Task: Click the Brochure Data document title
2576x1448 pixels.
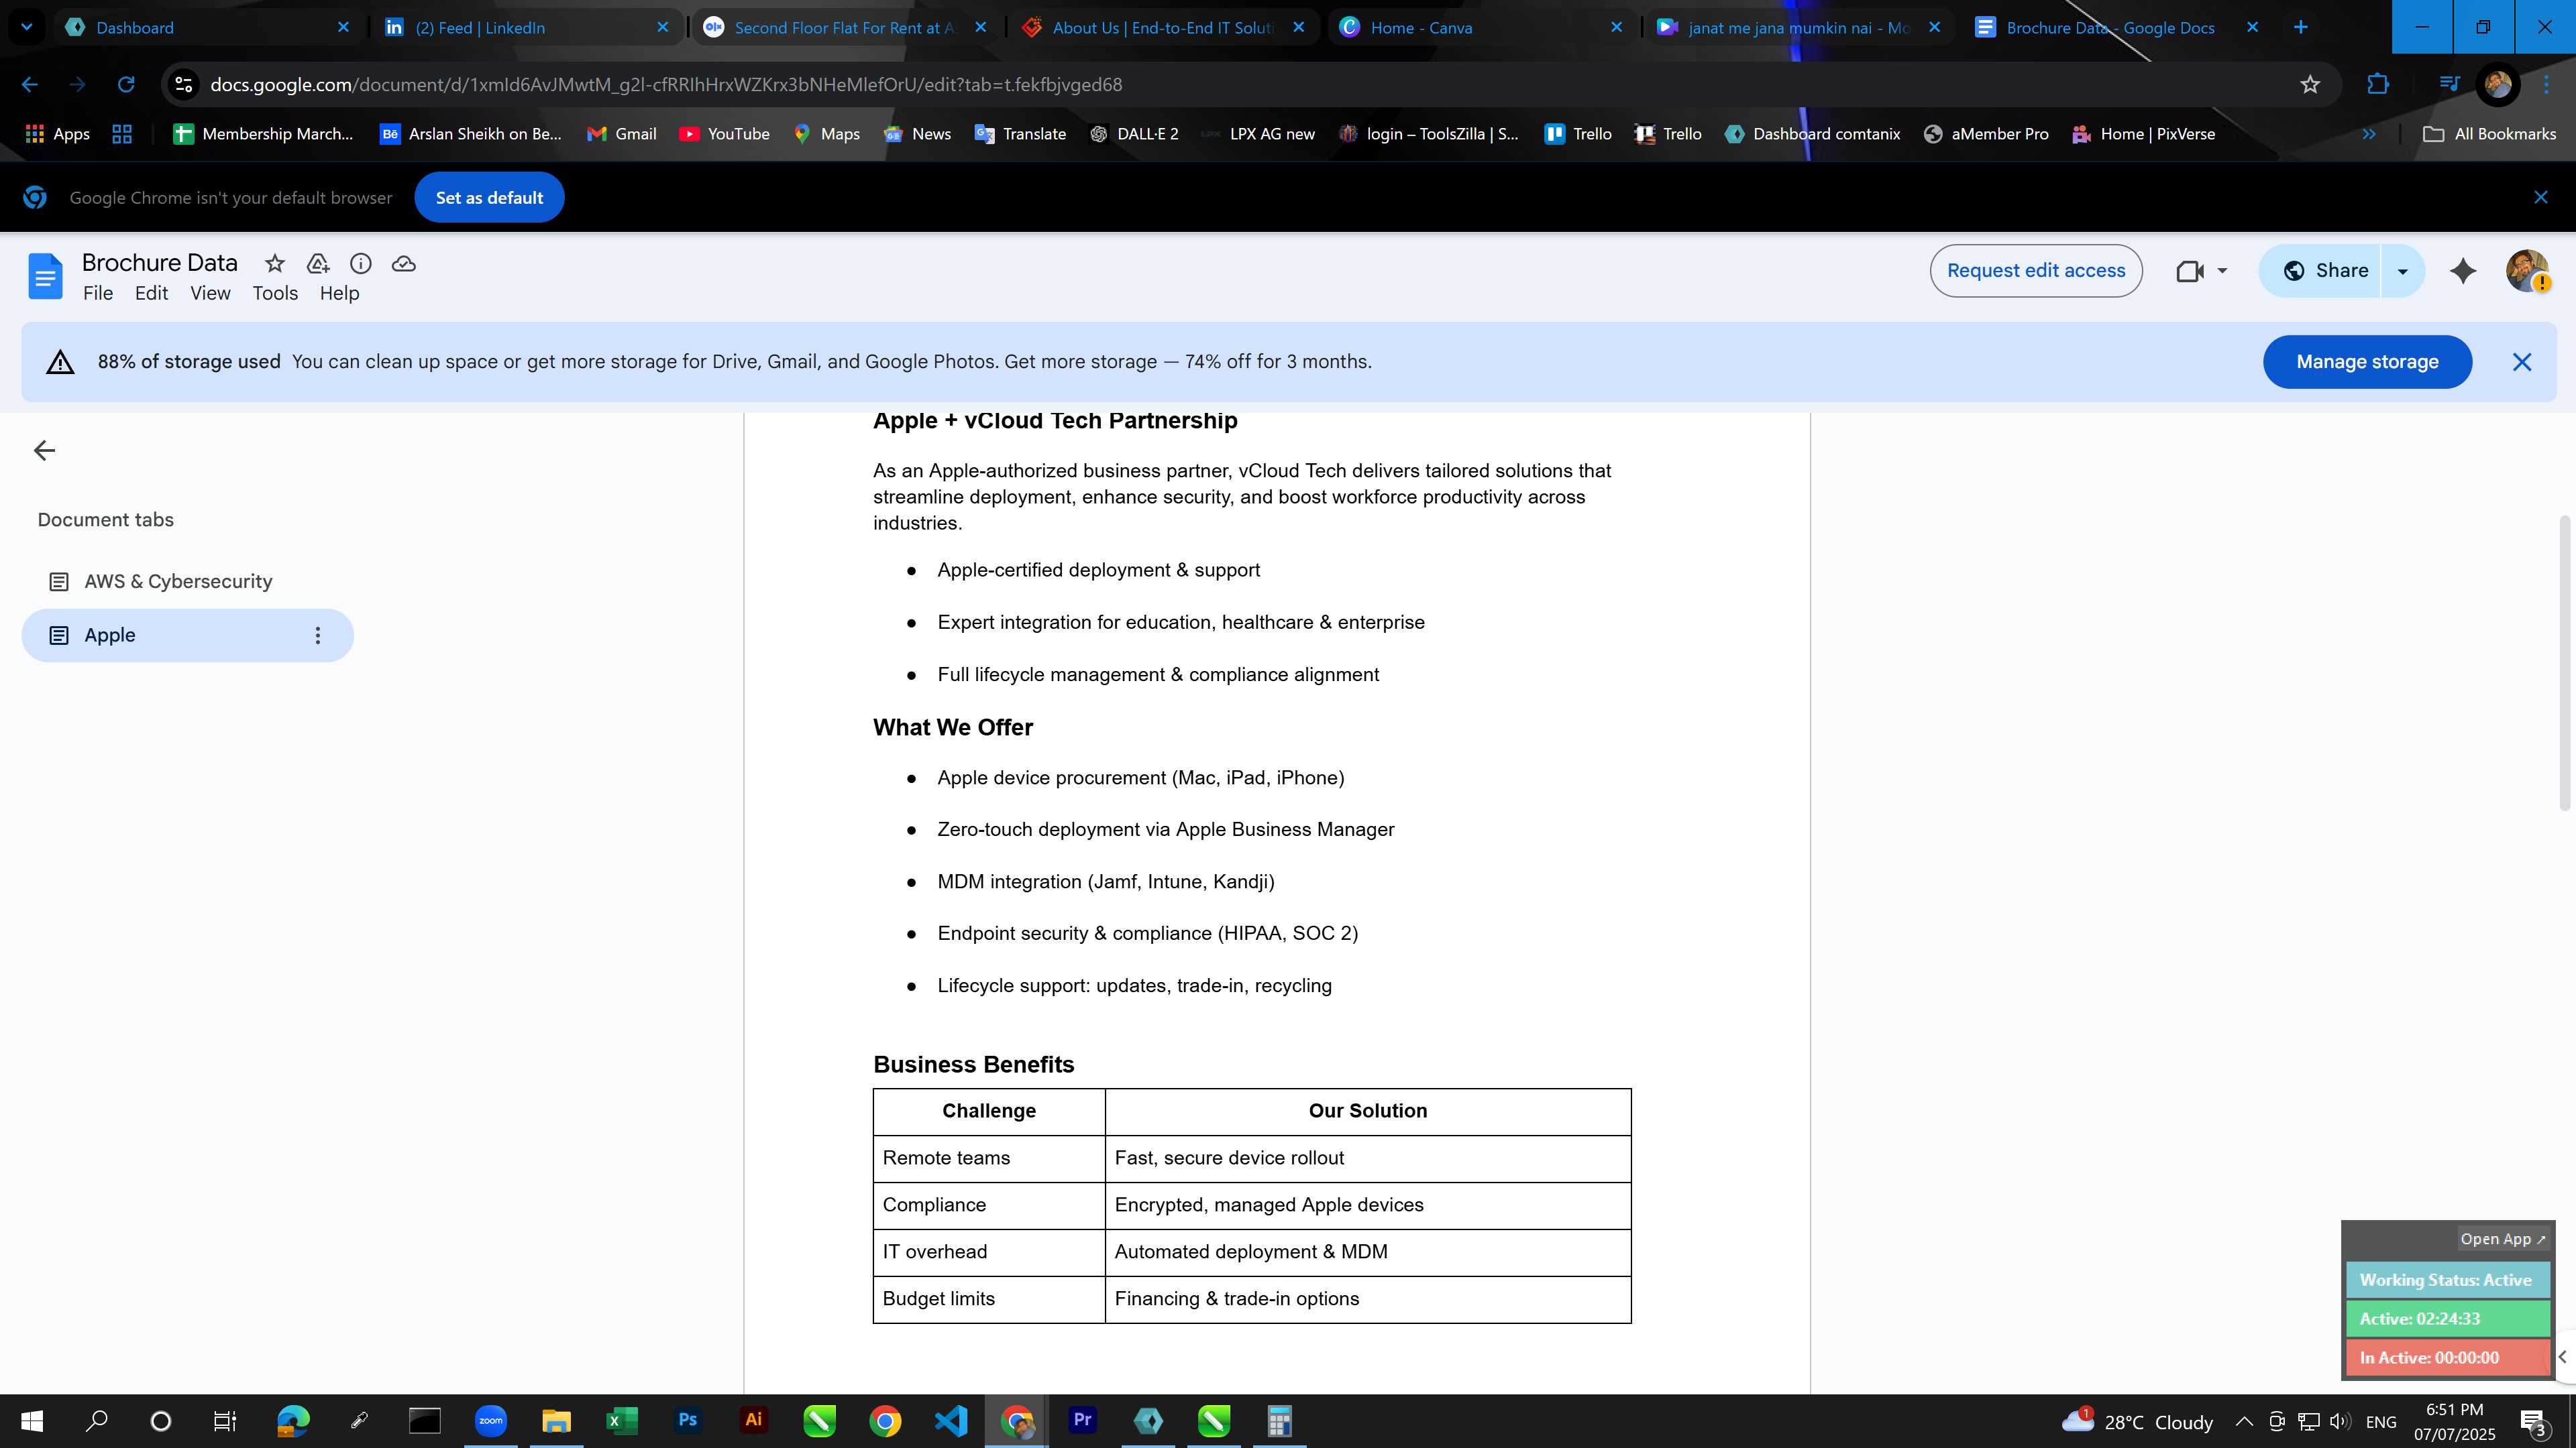Action: (x=160, y=263)
